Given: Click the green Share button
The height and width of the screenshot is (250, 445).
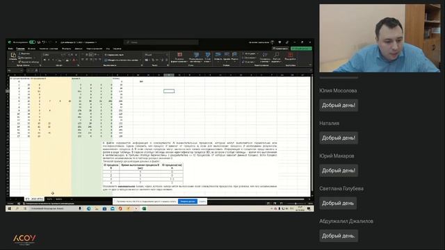Looking at the screenshot, I should [x=301, y=49].
